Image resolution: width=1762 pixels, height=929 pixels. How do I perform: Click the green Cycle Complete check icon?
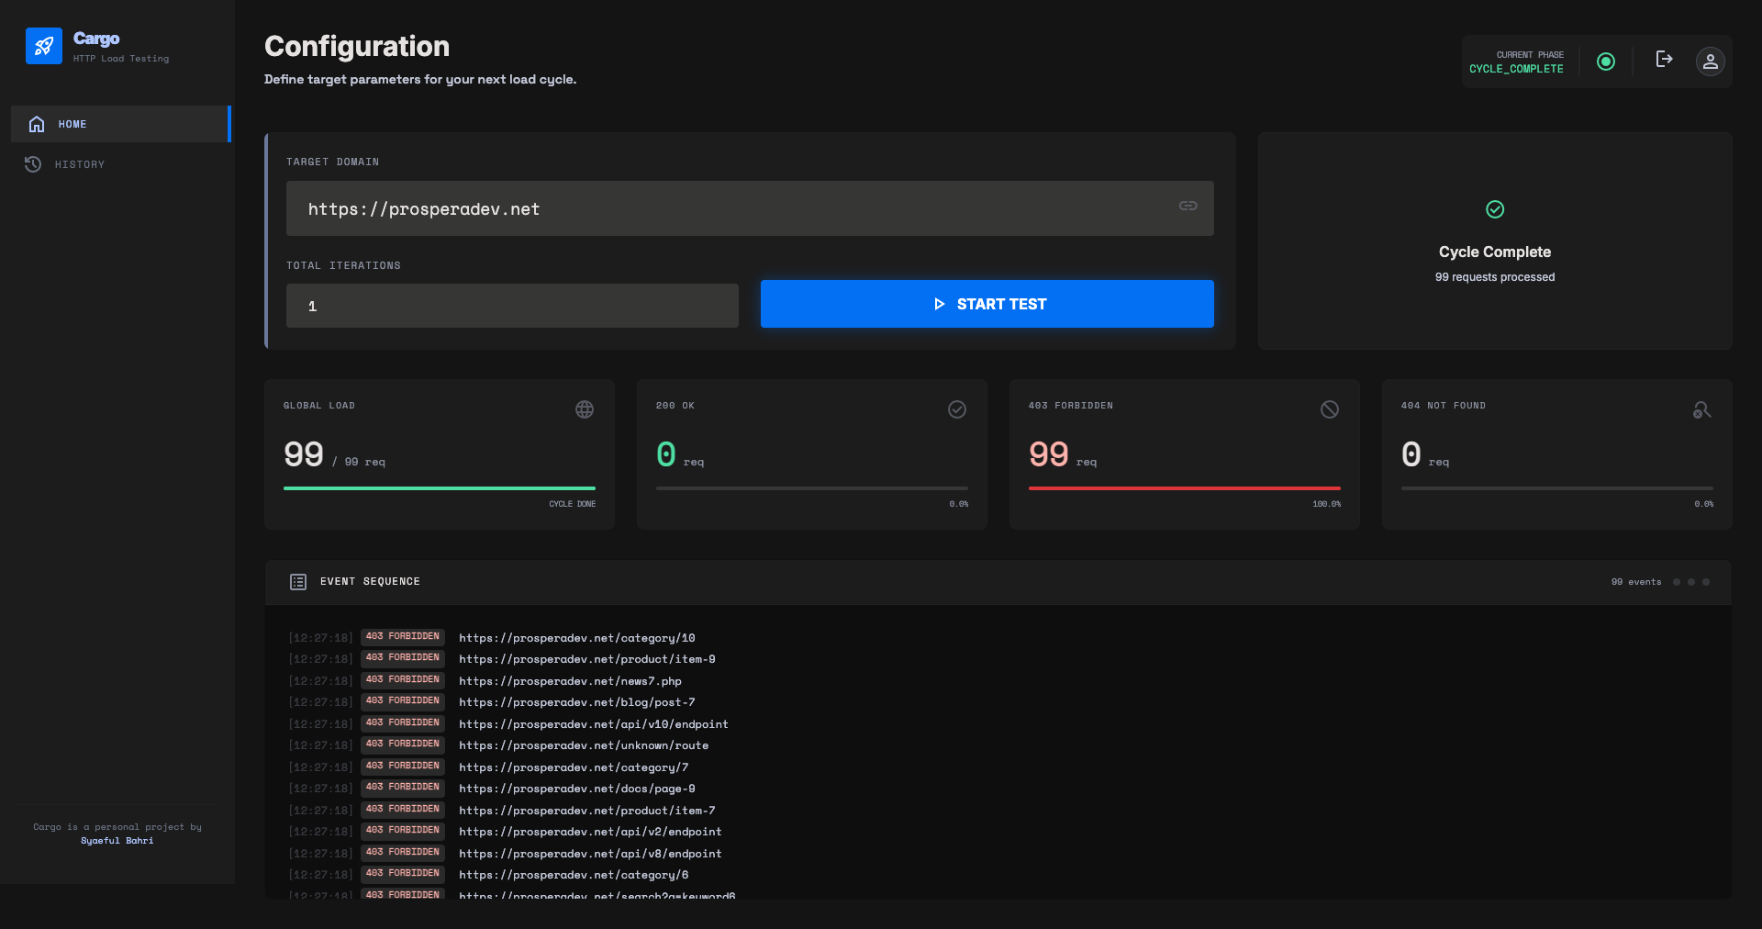click(1495, 209)
